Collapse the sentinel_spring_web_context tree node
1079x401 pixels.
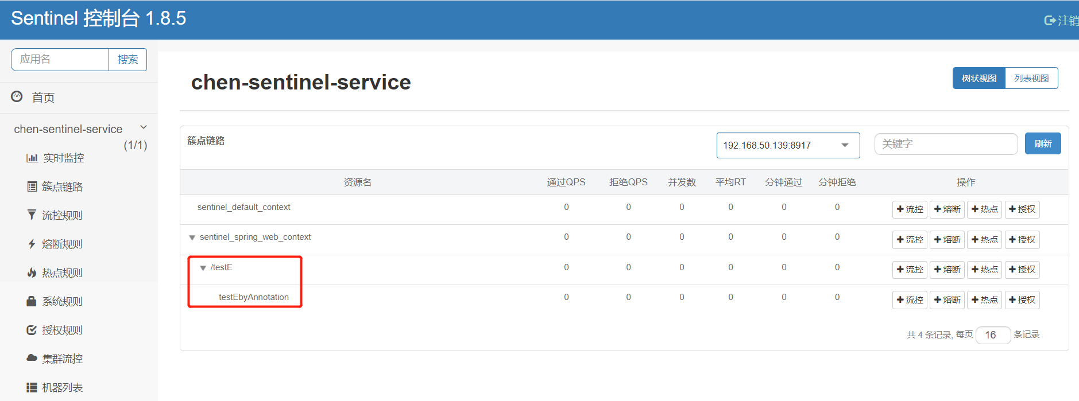tap(192, 238)
